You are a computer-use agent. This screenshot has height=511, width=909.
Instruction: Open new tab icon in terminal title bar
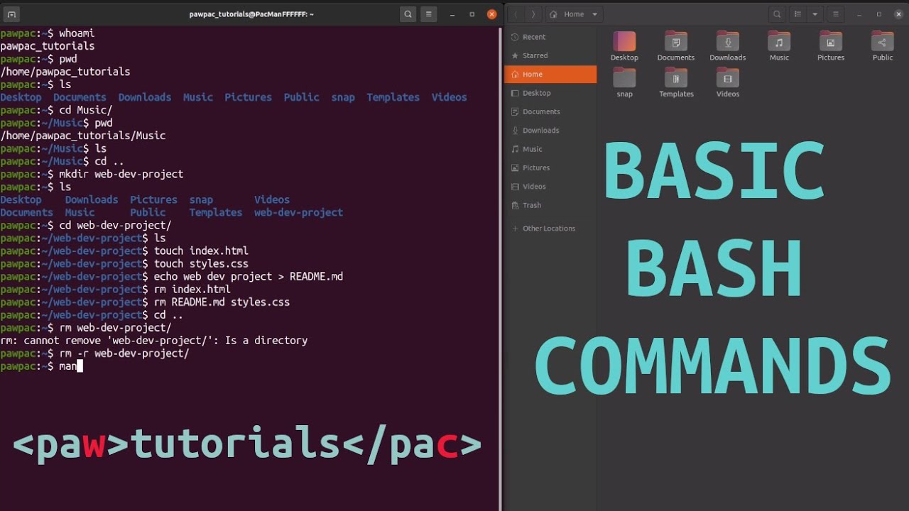(x=12, y=14)
